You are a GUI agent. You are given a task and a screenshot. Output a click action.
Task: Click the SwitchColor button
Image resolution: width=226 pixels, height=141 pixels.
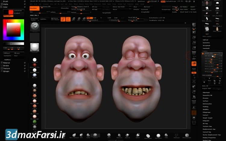pos(18,11)
